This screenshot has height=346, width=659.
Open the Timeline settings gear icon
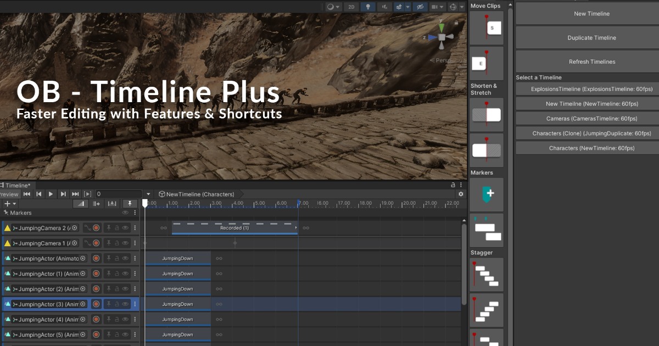click(460, 194)
